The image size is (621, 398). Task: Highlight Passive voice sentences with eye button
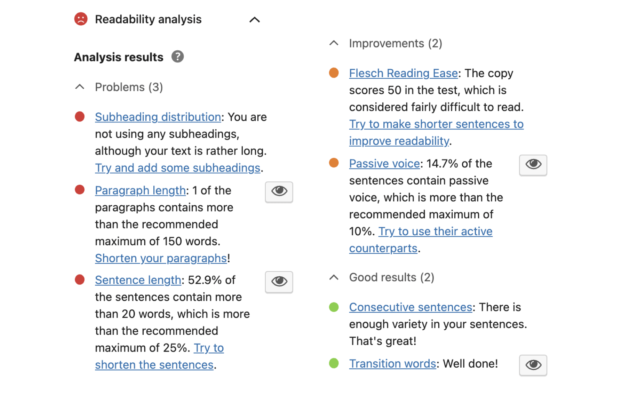pos(533,165)
